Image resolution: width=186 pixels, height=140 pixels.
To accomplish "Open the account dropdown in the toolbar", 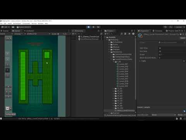I will pos(5,27).
